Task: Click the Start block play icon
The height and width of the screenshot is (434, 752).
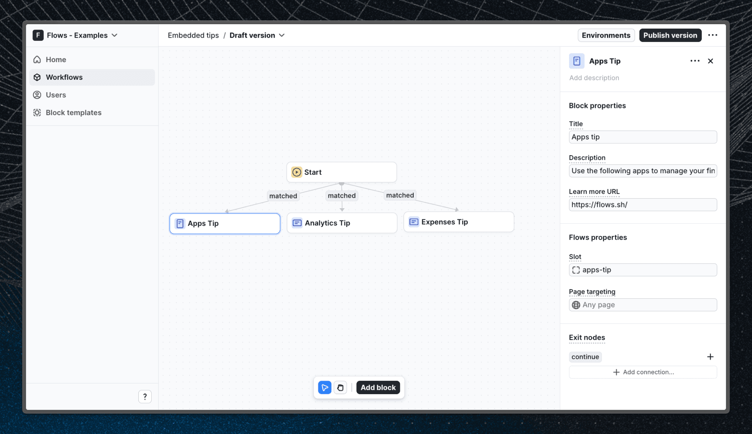Action: (x=296, y=172)
